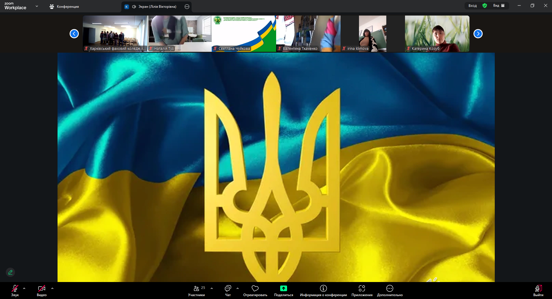Click Выйти to leave the meeting
Image resolution: width=552 pixels, height=299 pixels.
(538, 291)
